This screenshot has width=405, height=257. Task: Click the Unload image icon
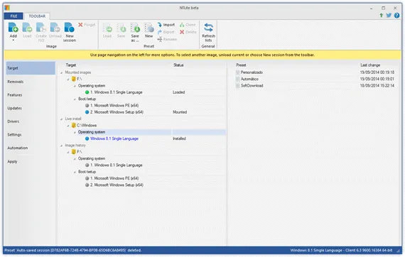(x=55, y=28)
